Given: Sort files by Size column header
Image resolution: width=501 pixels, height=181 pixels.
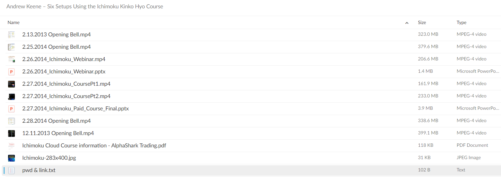Looking at the screenshot, I should coord(422,23).
